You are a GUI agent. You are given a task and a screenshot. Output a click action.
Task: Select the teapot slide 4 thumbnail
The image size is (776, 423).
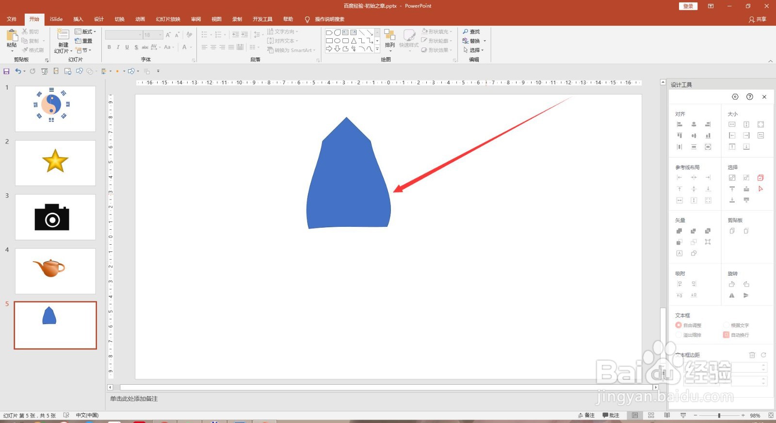(55, 271)
